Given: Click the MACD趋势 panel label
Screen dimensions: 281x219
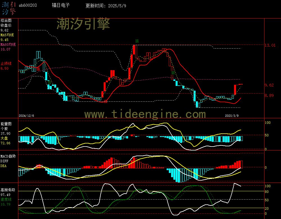Looking at the screenshot, I should click(x=8, y=156).
